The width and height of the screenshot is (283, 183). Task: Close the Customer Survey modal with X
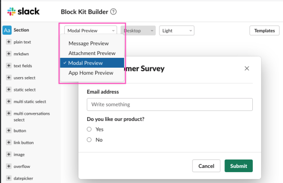click(x=247, y=68)
